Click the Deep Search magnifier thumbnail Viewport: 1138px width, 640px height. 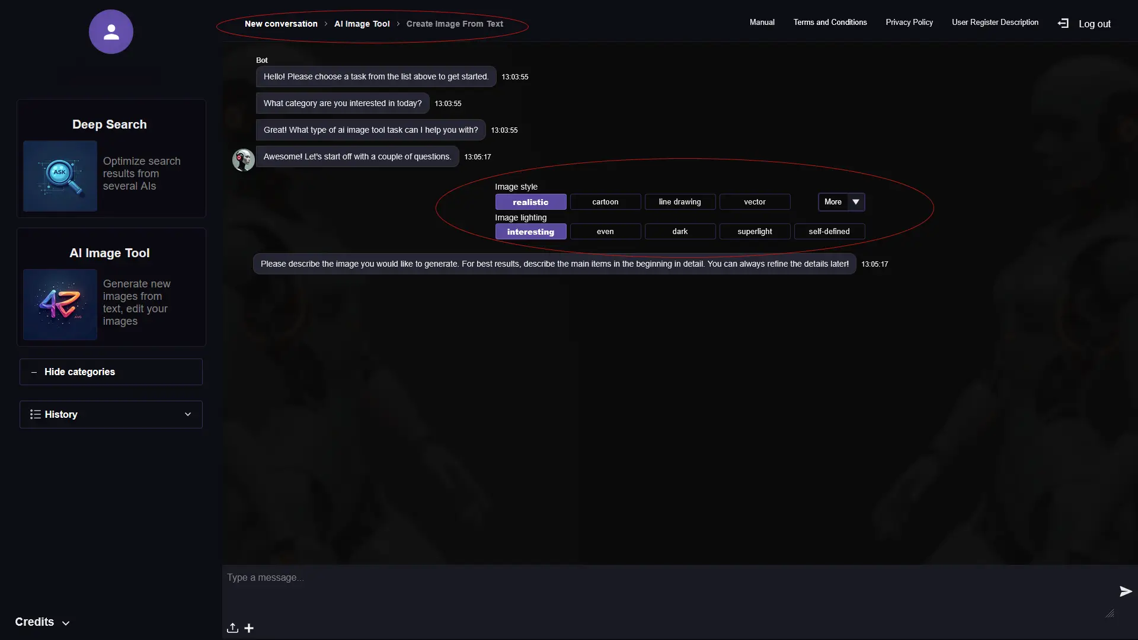(60, 176)
